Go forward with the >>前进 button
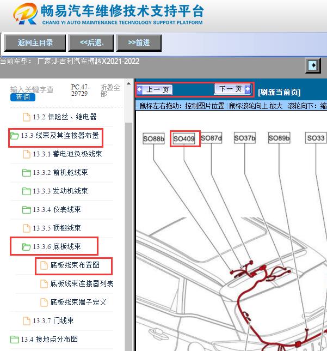 tap(139, 43)
